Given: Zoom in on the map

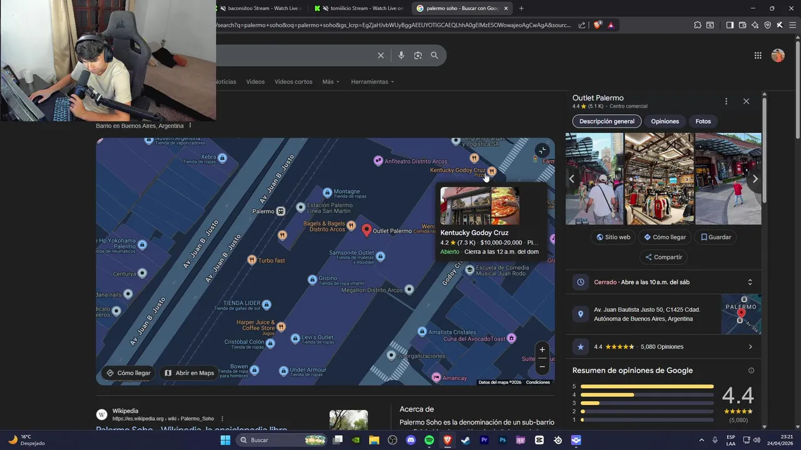Looking at the screenshot, I should pos(542,349).
